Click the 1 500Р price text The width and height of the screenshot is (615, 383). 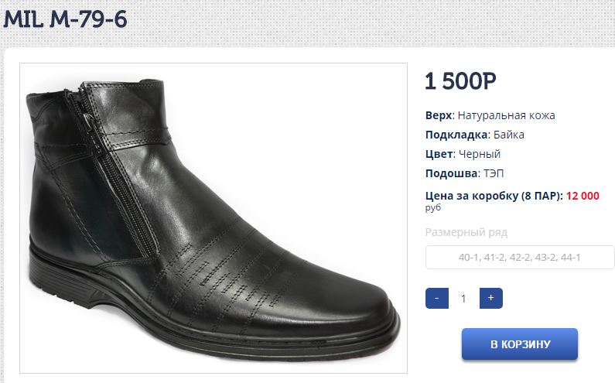pos(460,81)
